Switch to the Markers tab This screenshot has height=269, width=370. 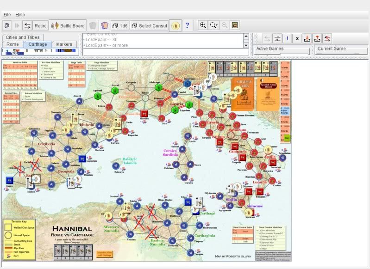(64, 44)
